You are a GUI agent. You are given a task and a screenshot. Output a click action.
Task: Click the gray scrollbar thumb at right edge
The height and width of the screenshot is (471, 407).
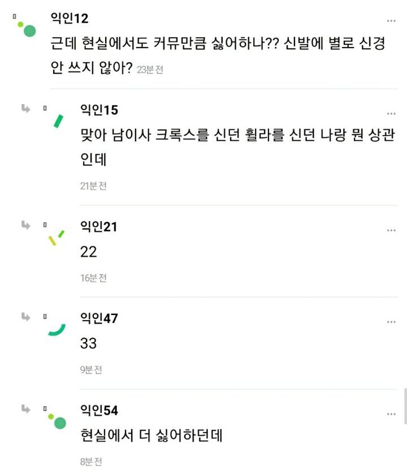pyautogui.click(x=405, y=405)
